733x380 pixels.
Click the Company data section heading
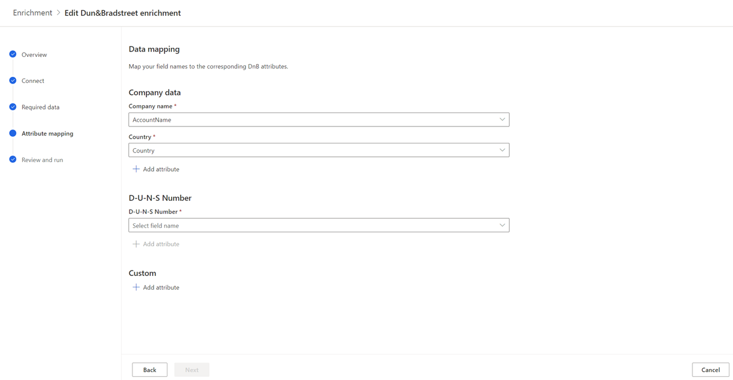point(155,93)
